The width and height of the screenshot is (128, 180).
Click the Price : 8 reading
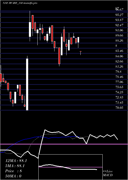pyautogui.click(x=14, y=171)
